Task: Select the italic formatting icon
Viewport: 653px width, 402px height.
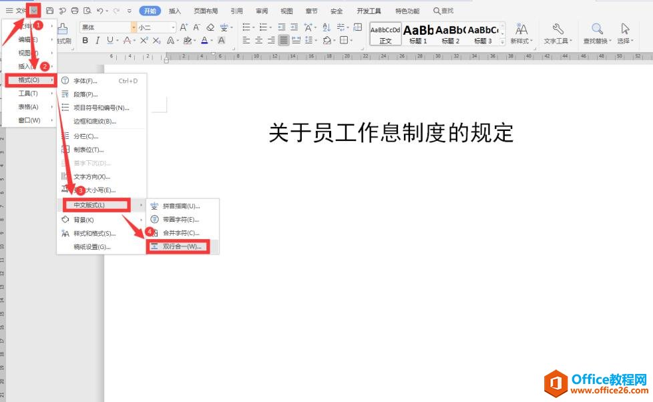Action: click(97, 40)
